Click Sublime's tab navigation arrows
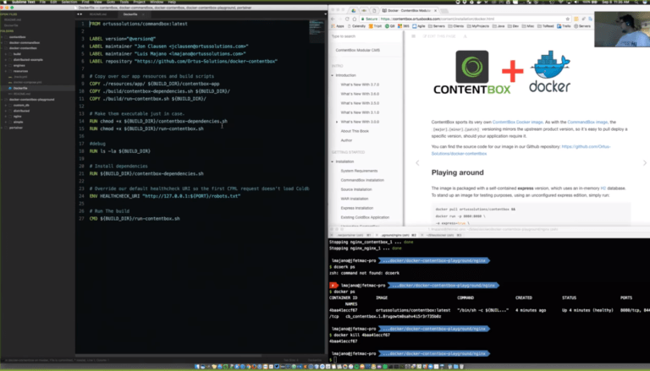 point(80,14)
